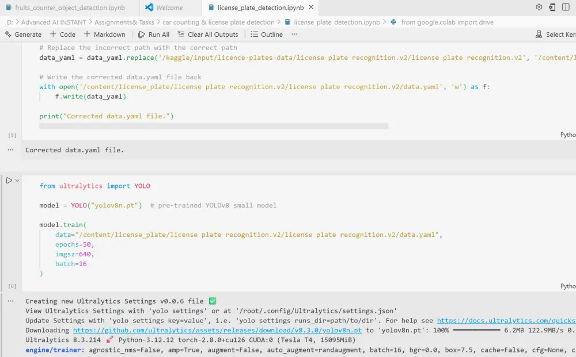Add a new Code cell
This screenshot has width=576, height=357.
tap(63, 34)
